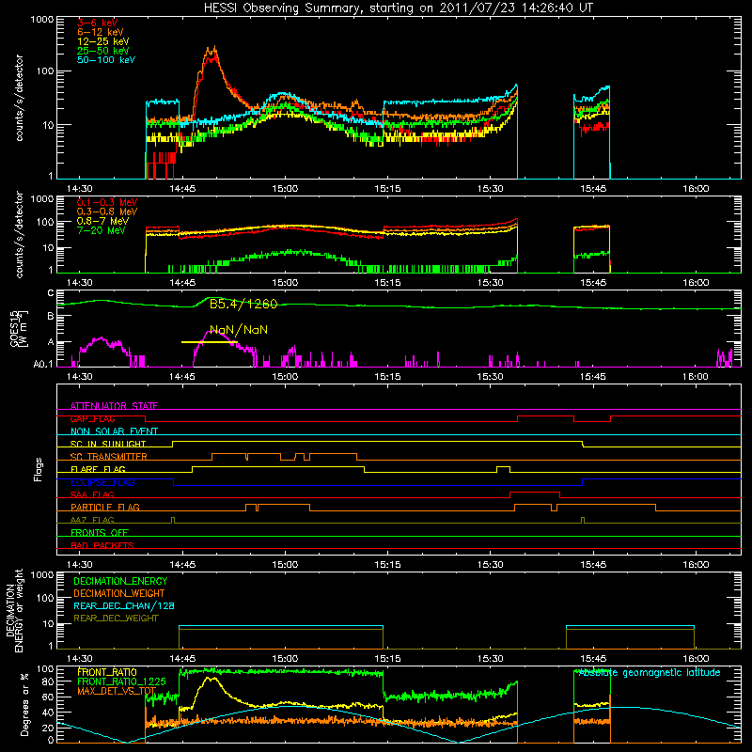Click the B5.4/1260 flare annotation
Screen dimensions: 752x752
tap(243, 304)
